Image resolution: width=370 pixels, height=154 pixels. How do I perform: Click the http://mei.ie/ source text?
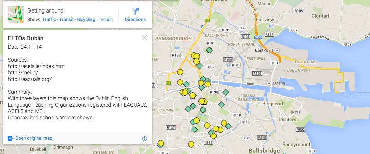click(x=23, y=73)
